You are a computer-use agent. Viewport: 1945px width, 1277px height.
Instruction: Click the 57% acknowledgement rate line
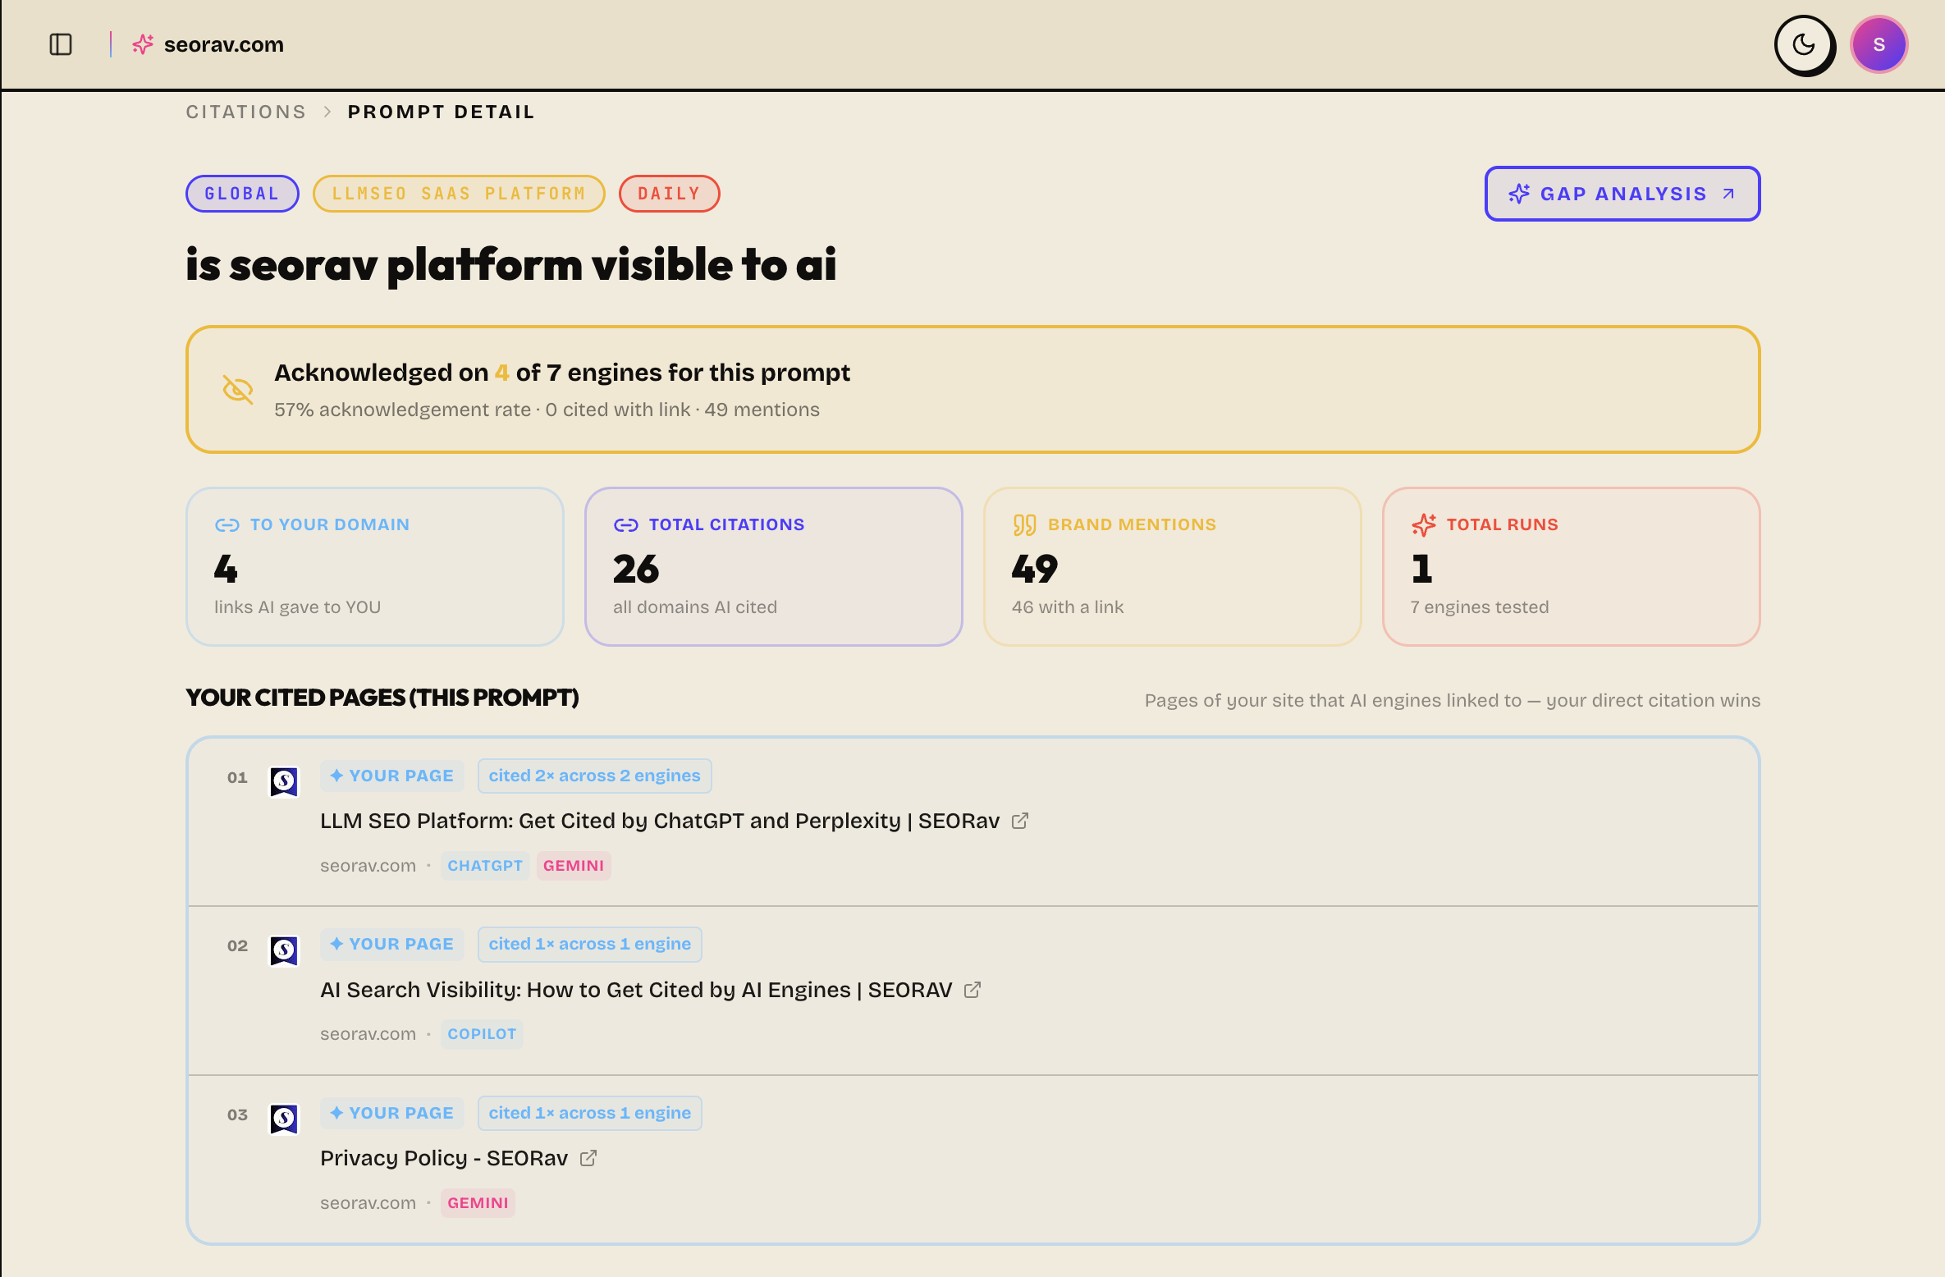click(x=547, y=410)
